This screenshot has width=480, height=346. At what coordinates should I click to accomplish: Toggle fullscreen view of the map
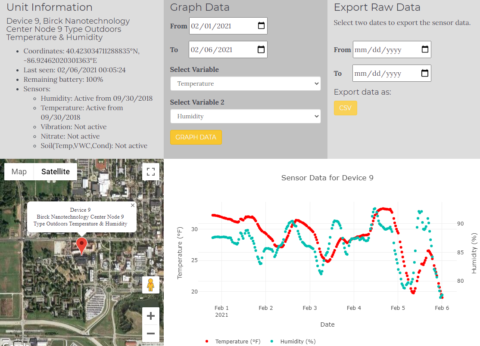click(x=151, y=172)
